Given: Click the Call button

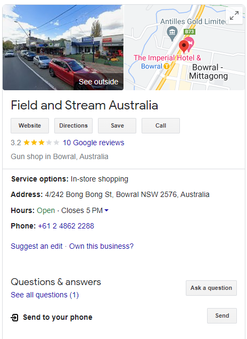Looking at the screenshot, I should tap(161, 125).
